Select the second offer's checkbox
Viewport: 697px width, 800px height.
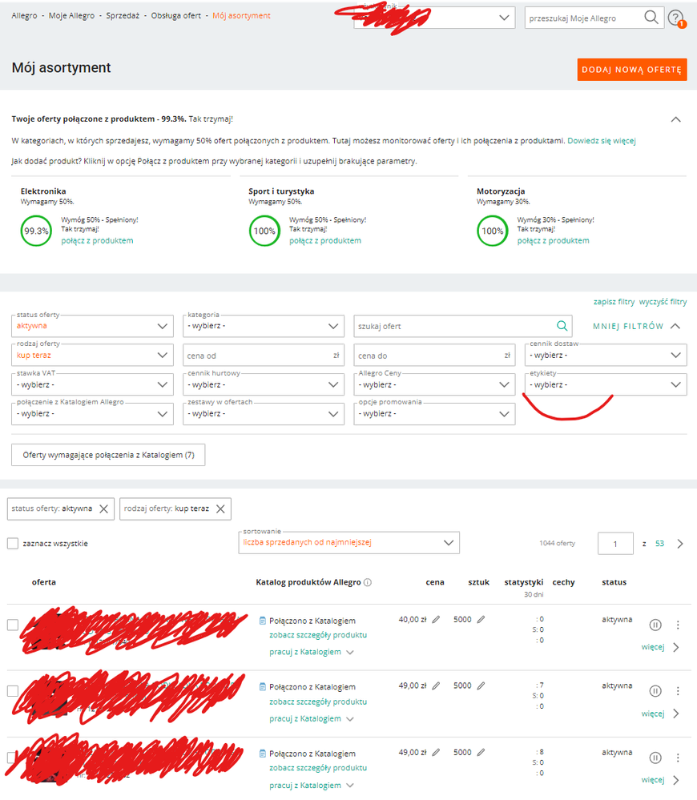pos(13,691)
